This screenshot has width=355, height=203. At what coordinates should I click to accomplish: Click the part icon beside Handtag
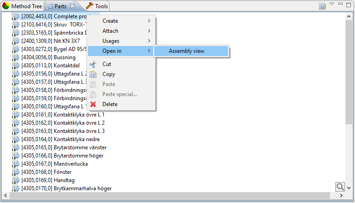[15, 180]
